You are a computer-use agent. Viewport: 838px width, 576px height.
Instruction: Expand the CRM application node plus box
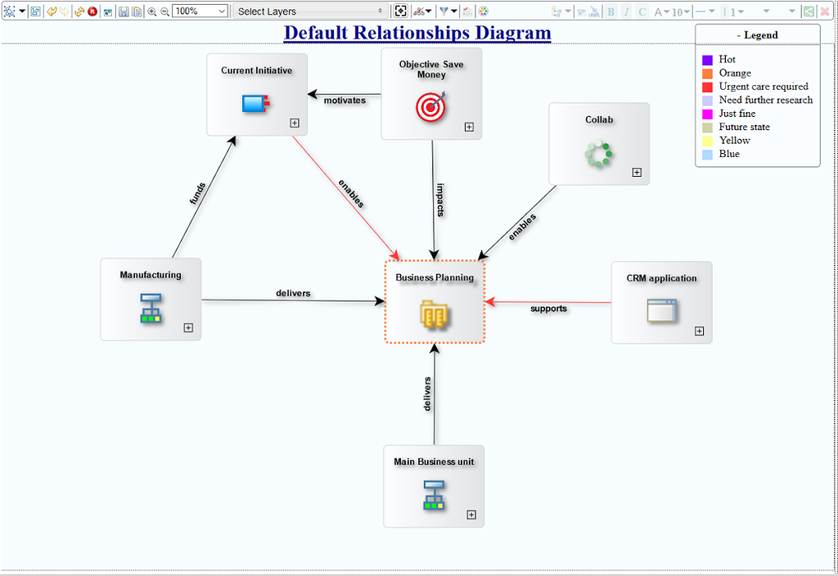pyautogui.click(x=700, y=331)
